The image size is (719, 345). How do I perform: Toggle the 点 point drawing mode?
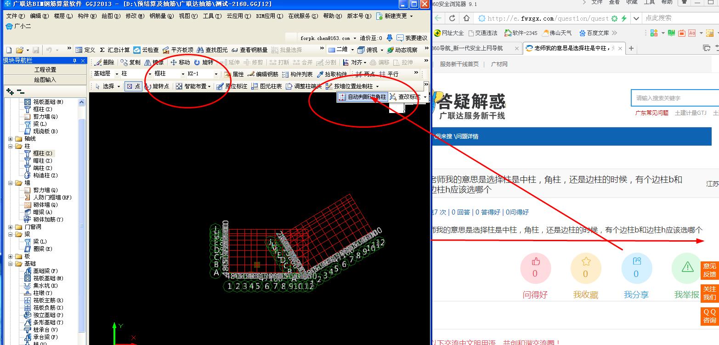133,86
